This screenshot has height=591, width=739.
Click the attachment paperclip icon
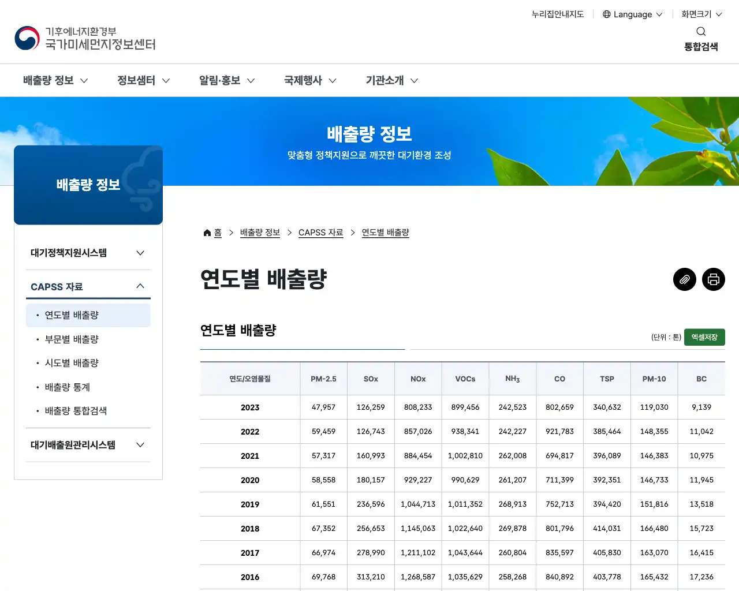click(x=685, y=279)
